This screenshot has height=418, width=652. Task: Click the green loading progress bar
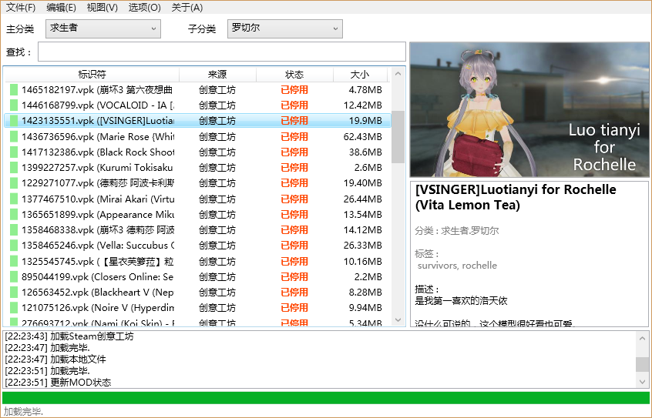(326, 398)
